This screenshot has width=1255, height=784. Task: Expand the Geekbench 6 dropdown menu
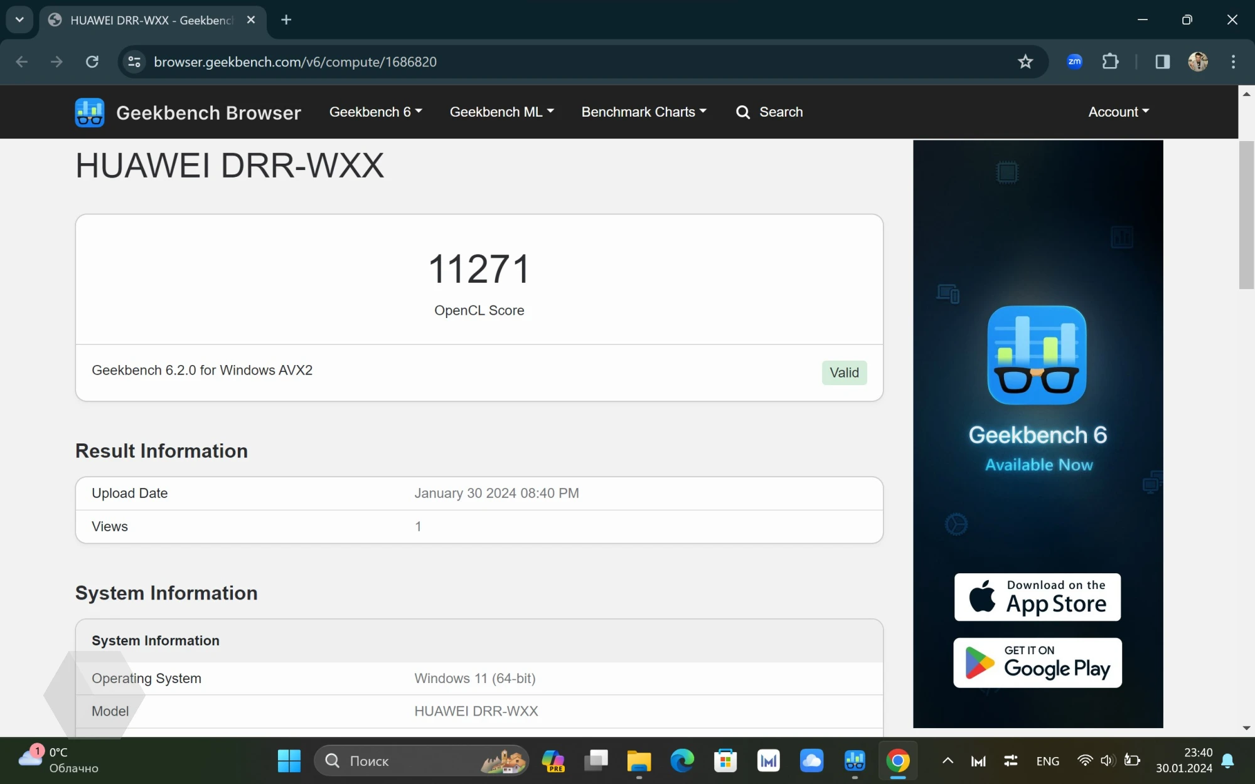click(x=375, y=112)
